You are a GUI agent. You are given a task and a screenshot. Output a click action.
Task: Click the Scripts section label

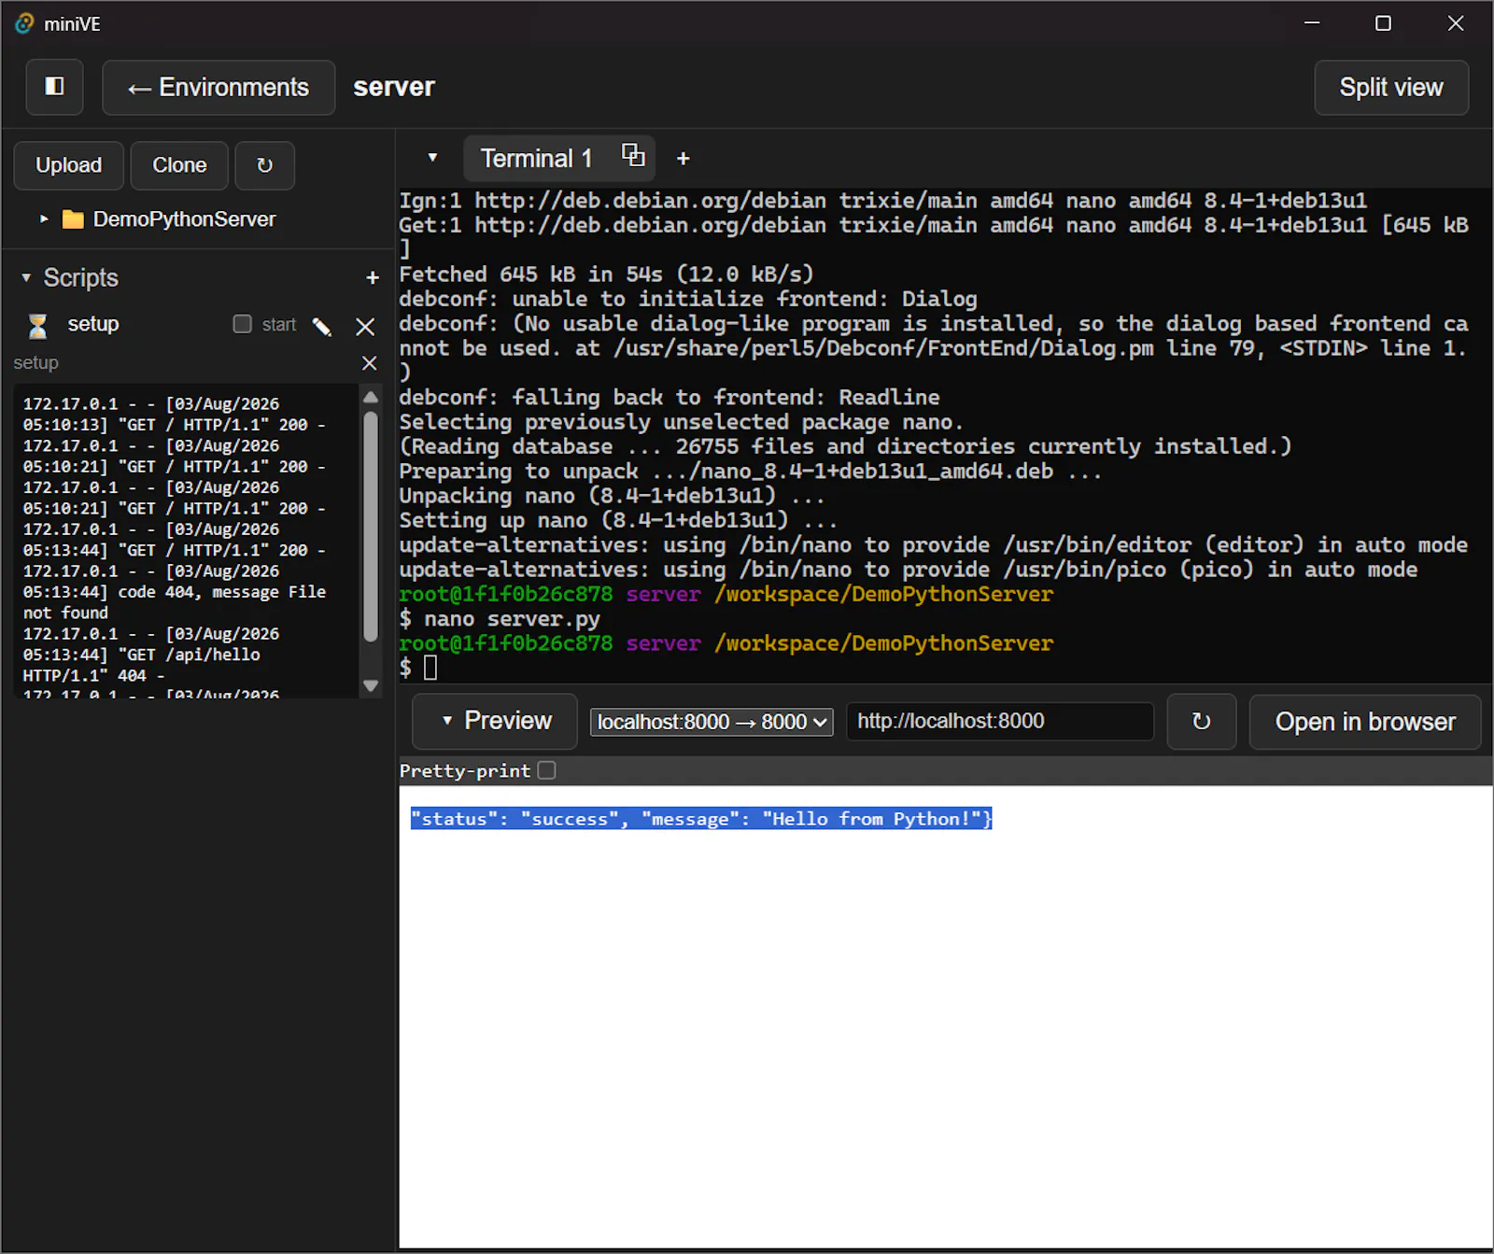coord(81,278)
